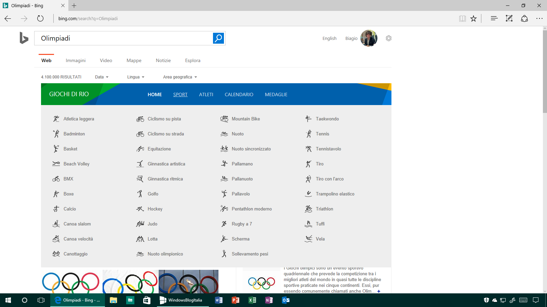Image resolution: width=547 pixels, height=307 pixels.
Task: Open the Esplora tab
Action: click(x=193, y=60)
